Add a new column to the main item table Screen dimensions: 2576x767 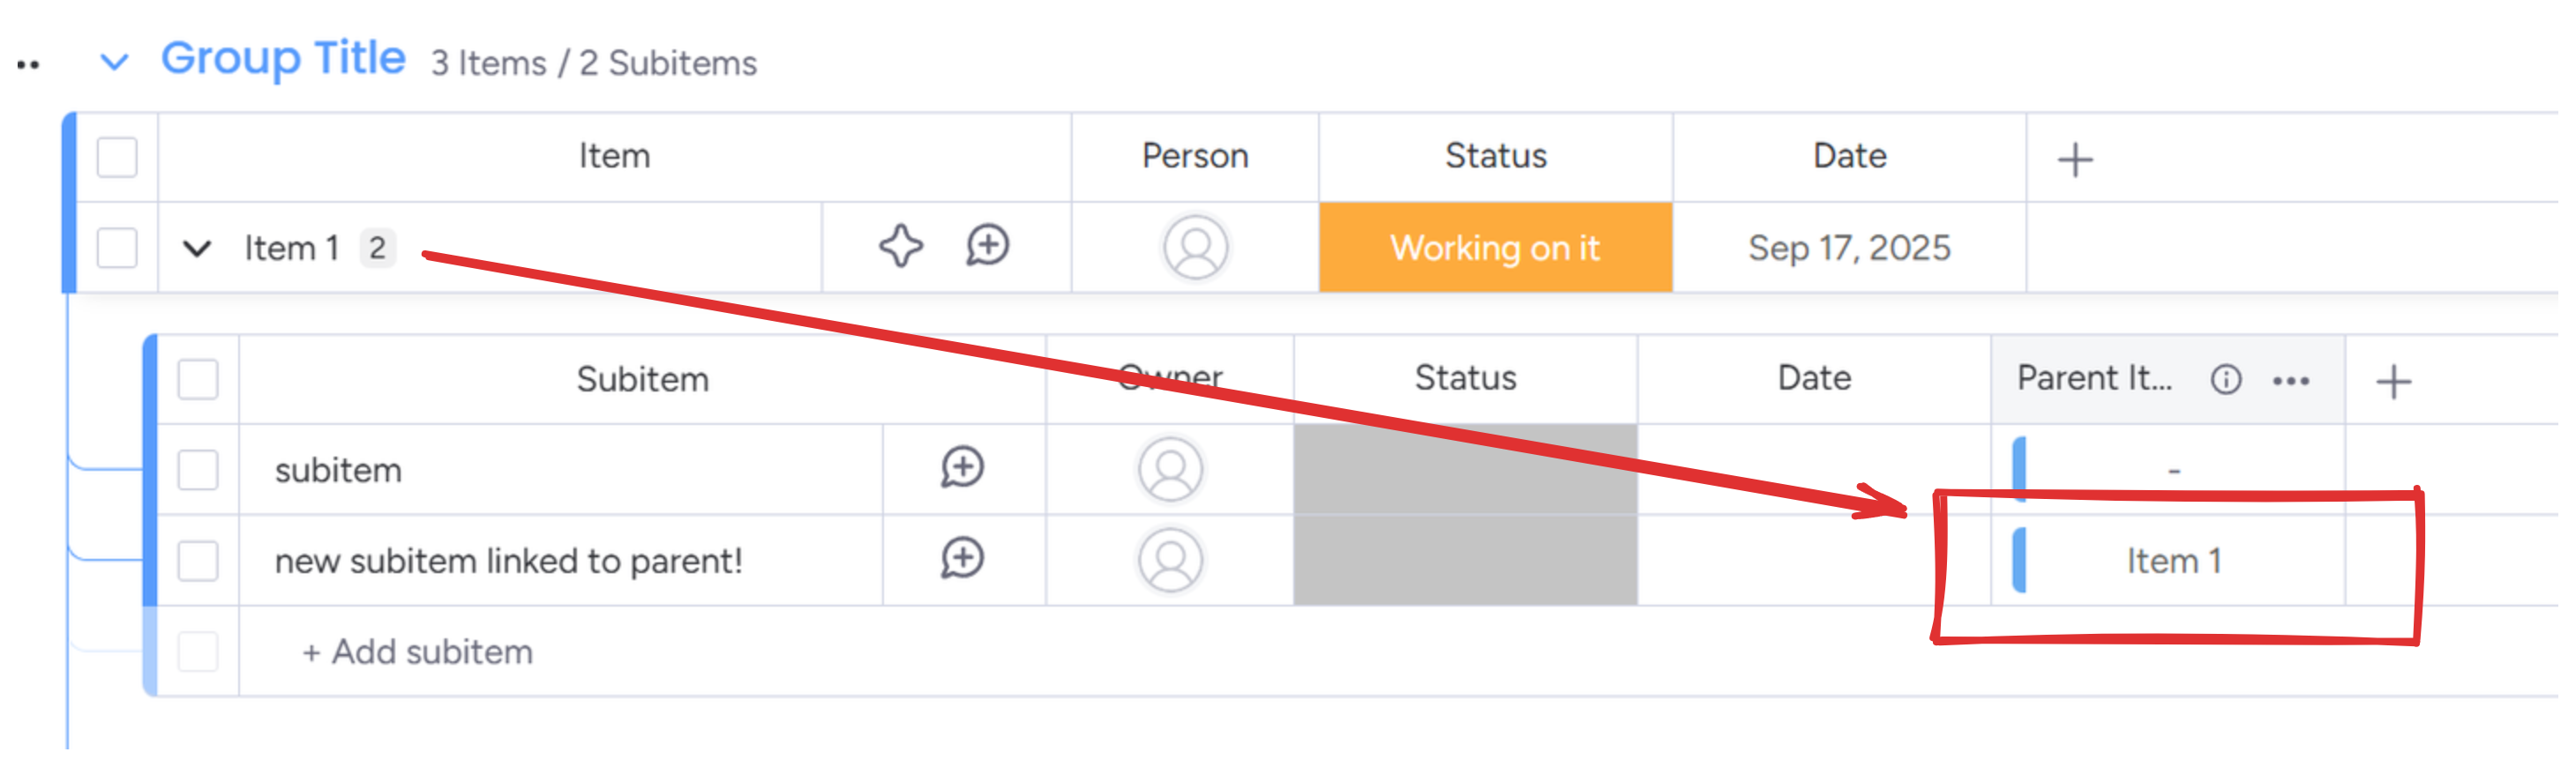[x=2075, y=159]
